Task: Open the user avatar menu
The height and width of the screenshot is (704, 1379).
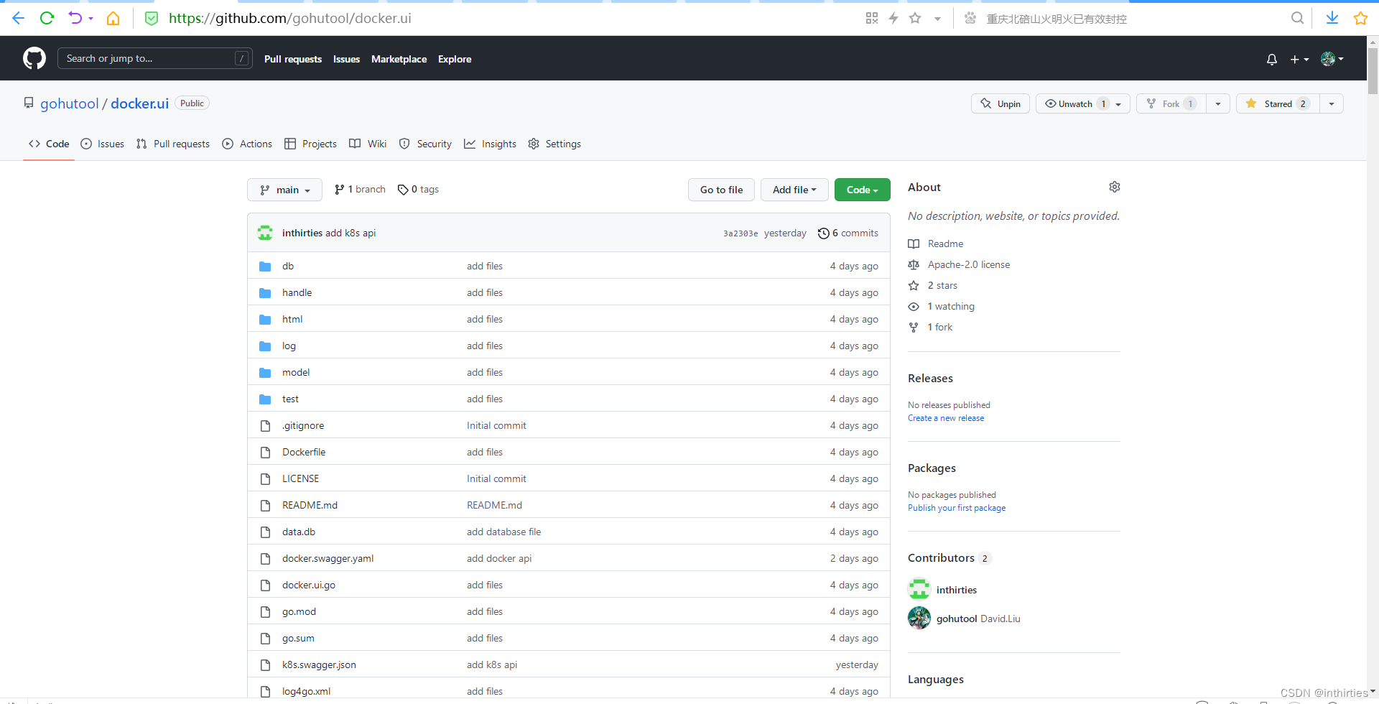Action: point(1332,59)
